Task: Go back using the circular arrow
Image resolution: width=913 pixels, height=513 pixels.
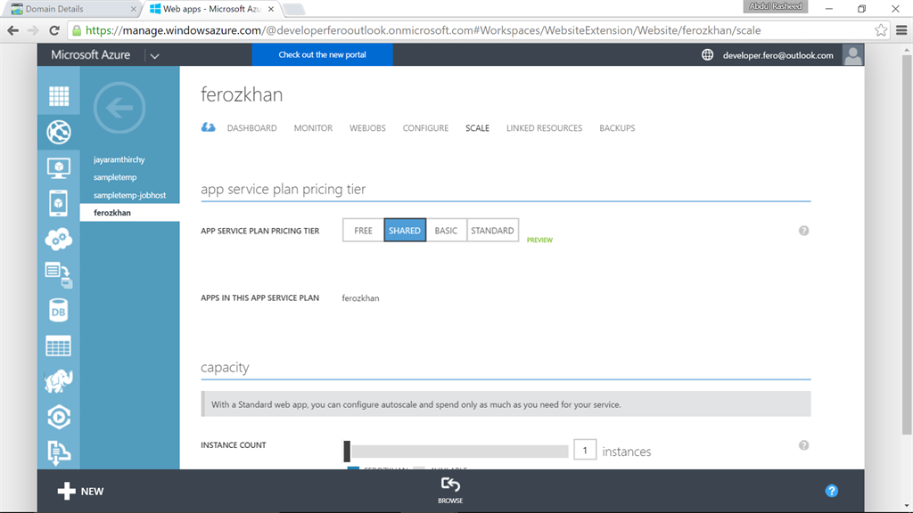Action: coord(119,108)
